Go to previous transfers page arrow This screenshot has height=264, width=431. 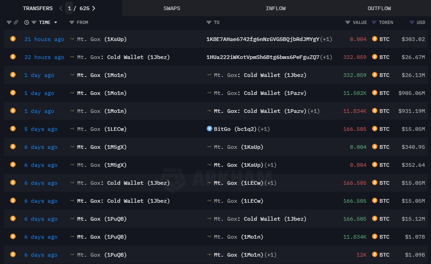(61, 8)
